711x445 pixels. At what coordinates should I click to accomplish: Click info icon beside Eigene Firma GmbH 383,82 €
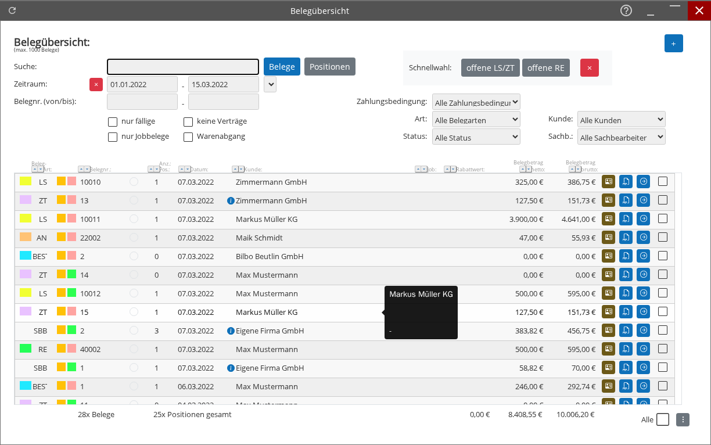coord(231,331)
